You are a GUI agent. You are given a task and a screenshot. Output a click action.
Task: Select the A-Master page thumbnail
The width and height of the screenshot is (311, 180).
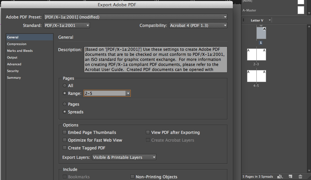tap(301, 10)
